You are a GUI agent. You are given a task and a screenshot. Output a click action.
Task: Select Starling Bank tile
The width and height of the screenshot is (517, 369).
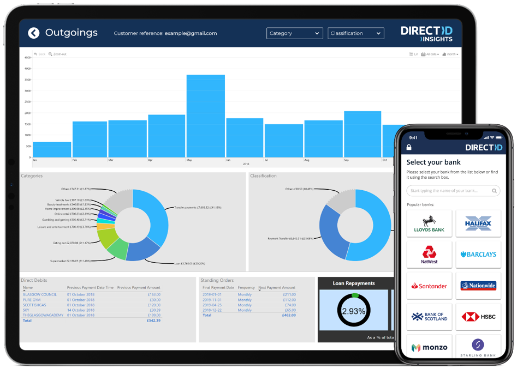pos(478,346)
